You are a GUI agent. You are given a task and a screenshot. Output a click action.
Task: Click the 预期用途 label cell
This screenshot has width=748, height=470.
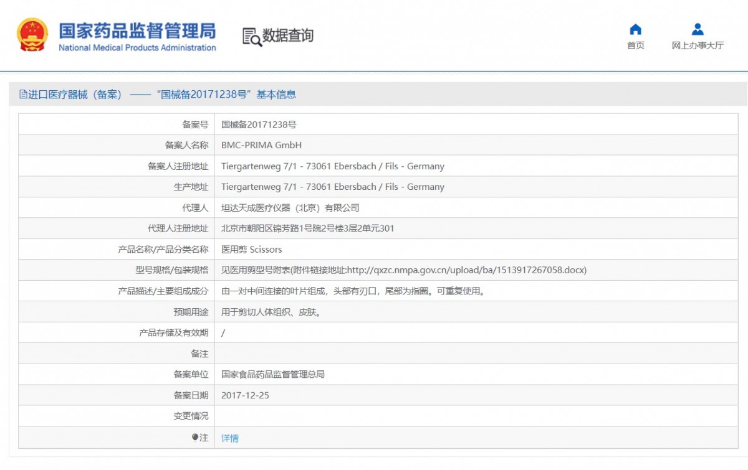click(117, 312)
